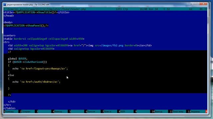
Task: Click the F12 Экраны screens key bar button
Action: (x=195, y=112)
